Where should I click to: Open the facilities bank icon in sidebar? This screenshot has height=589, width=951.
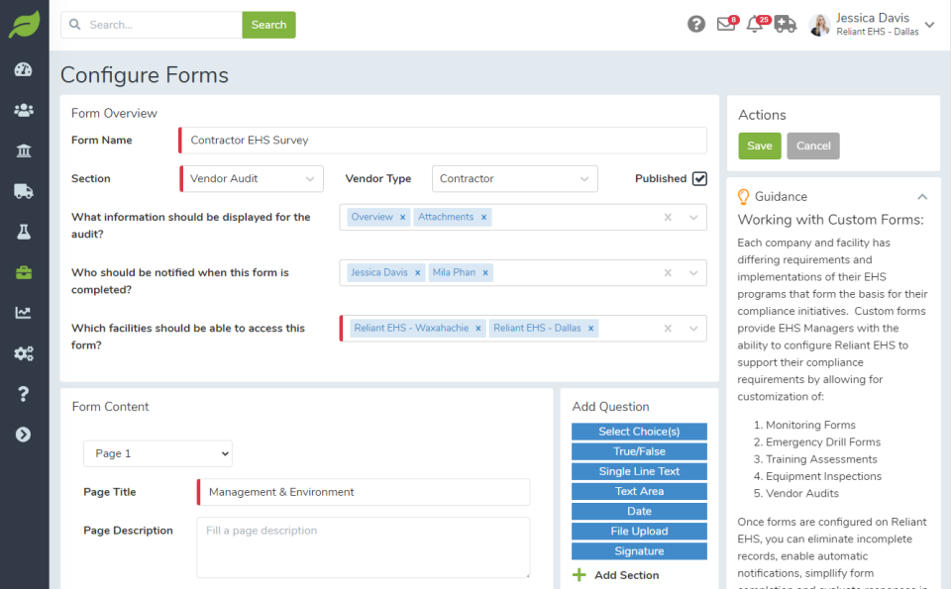pos(22,150)
